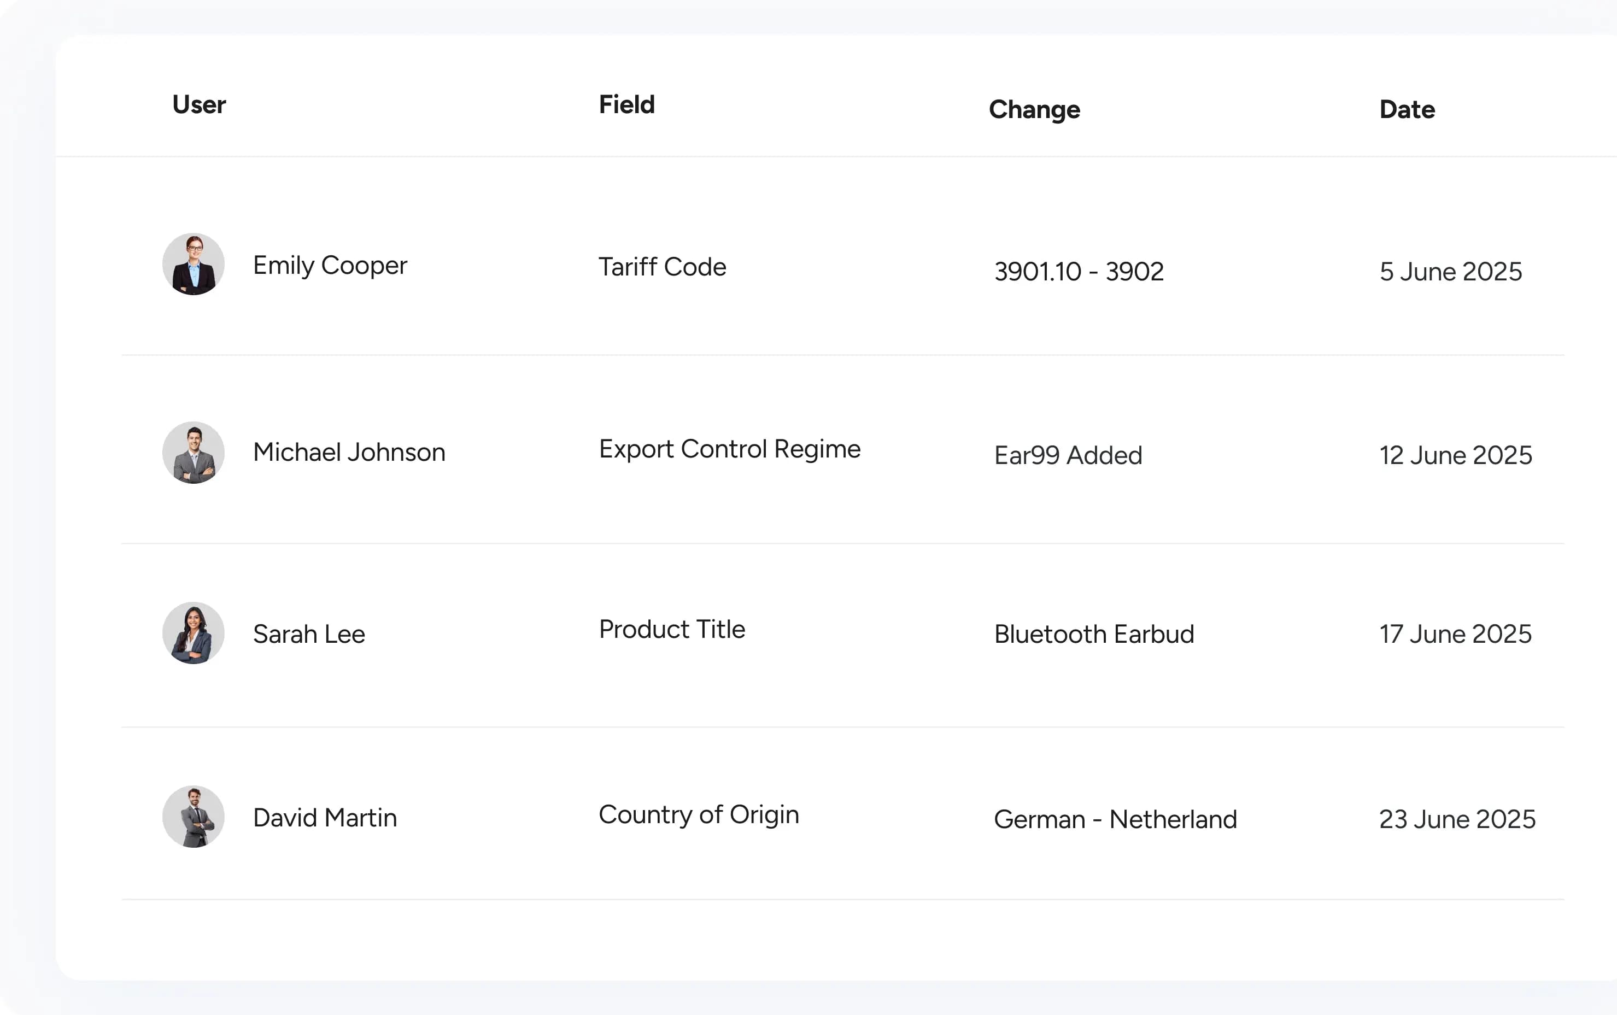Sort by the Change column header
Screen dimensions: 1617x1015
(x=1034, y=109)
